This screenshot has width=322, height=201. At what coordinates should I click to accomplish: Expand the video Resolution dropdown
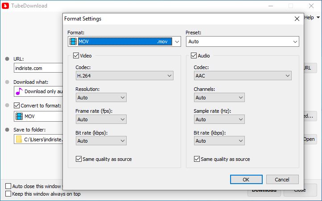(101, 98)
